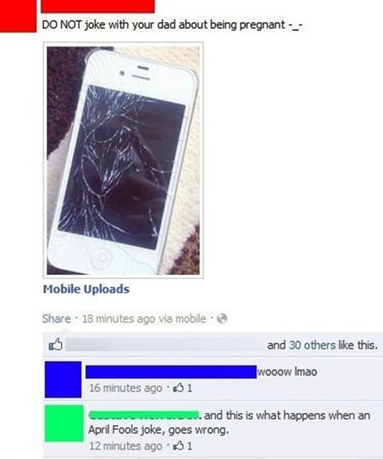
Task: Click the blue redacted commenter name
Action: [x=171, y=372]
